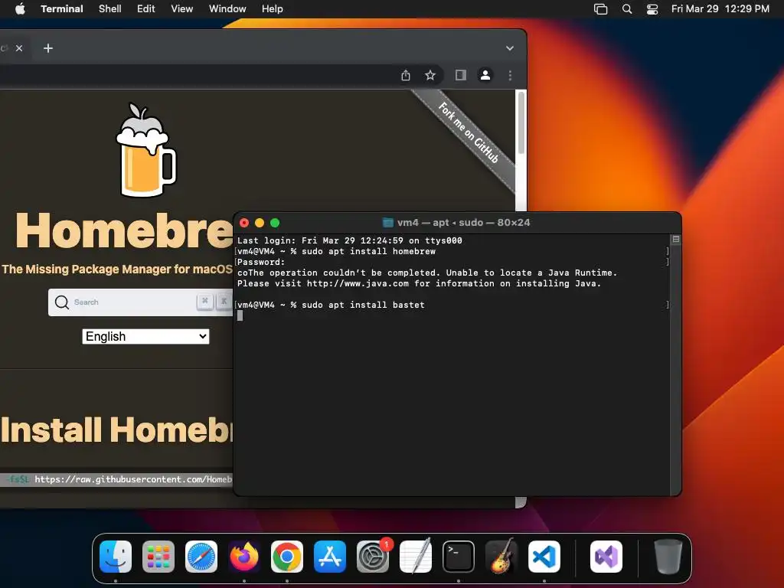Open the English language dropdown

click(145, 337)
